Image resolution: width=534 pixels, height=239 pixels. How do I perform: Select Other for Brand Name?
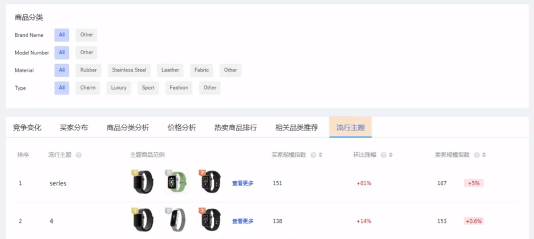tap(86, 35)
